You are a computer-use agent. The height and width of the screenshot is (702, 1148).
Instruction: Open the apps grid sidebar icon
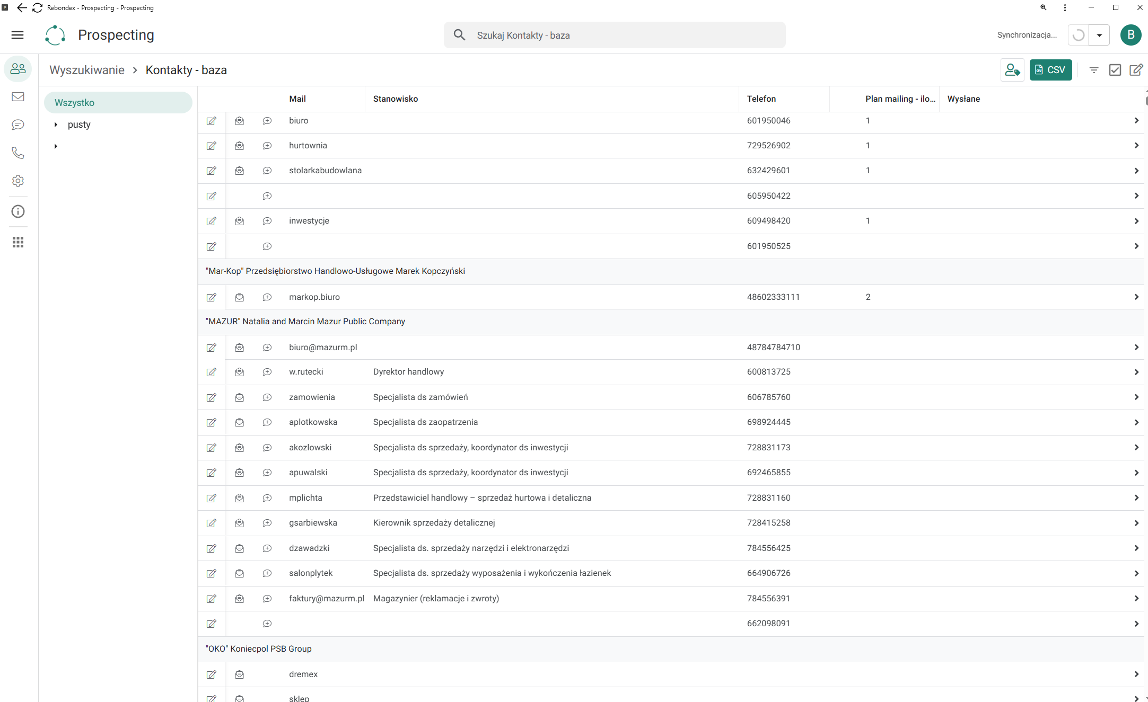click(18, 242)
